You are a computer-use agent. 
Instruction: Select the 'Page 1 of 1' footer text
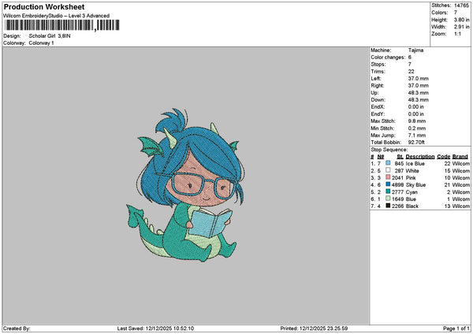(x=456, y=328)
